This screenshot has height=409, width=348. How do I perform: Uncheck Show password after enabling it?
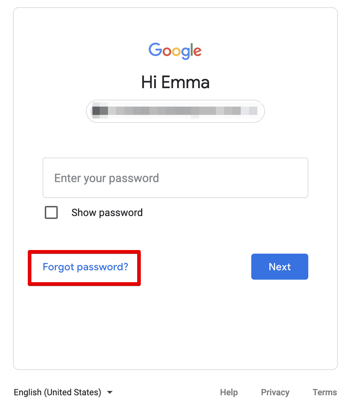[x=51, y=212]
